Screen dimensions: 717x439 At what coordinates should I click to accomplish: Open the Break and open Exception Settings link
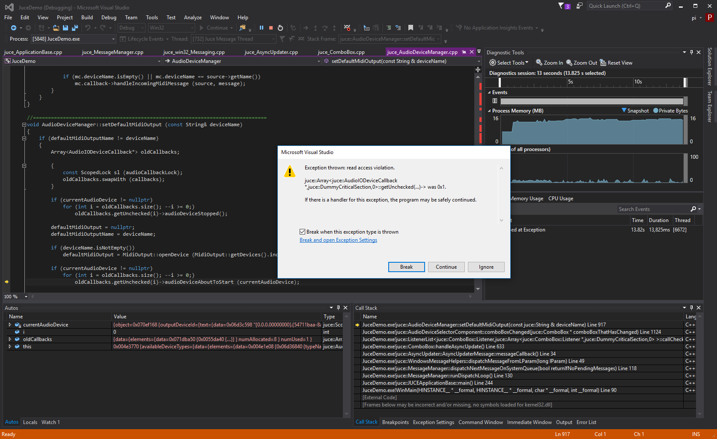pos(338,240)
